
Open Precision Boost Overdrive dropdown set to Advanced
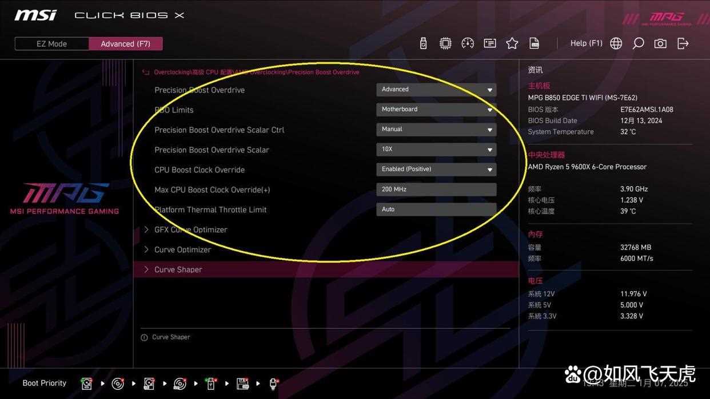436,90
